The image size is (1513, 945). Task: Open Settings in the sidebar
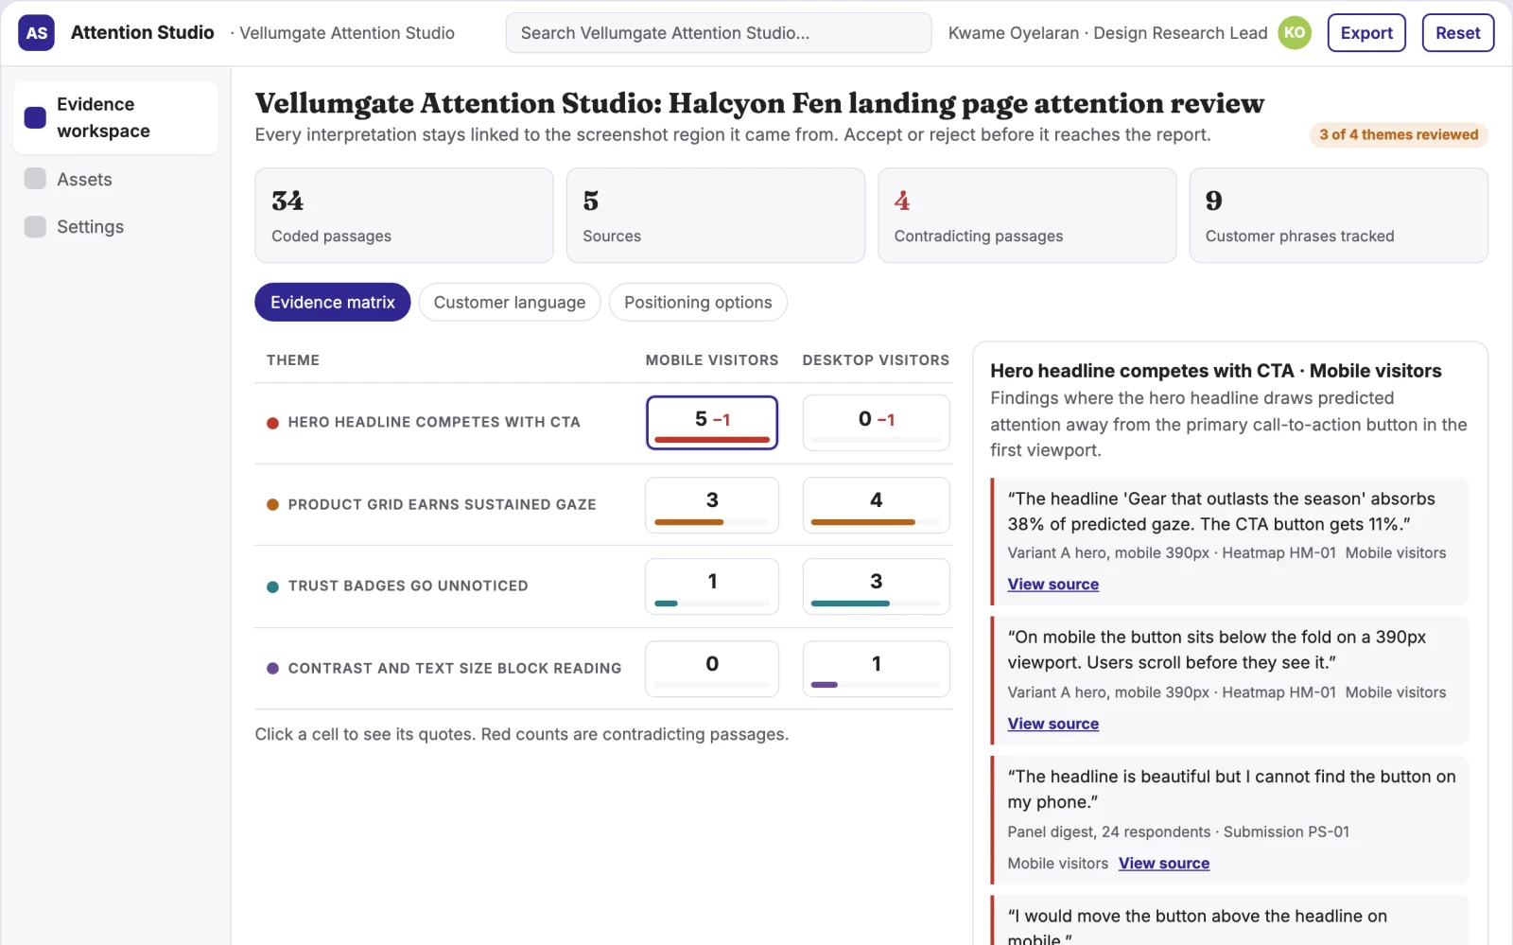[115, 226]
